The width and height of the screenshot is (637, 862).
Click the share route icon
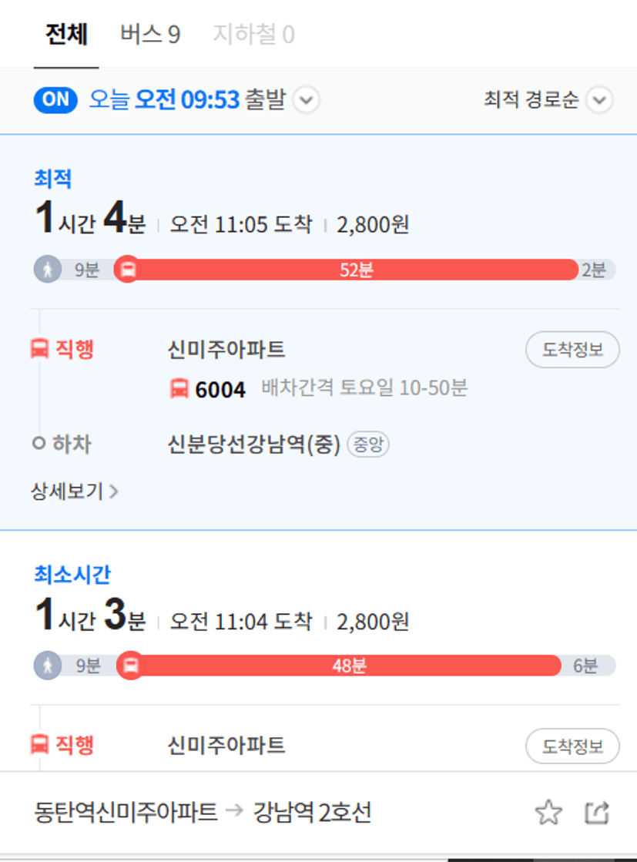click(597, 813)
